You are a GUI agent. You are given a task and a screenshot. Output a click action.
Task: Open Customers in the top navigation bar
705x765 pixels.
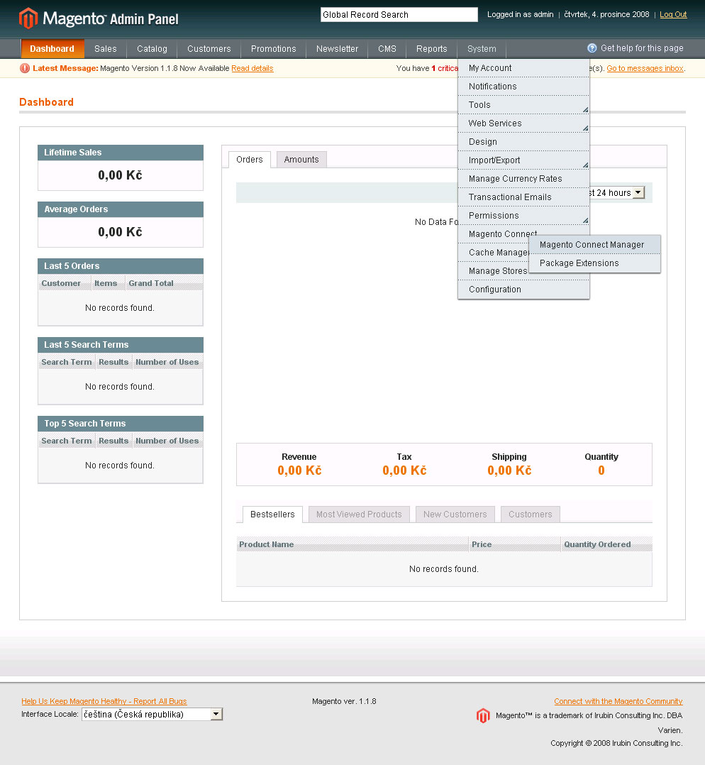tap(209, 49)
